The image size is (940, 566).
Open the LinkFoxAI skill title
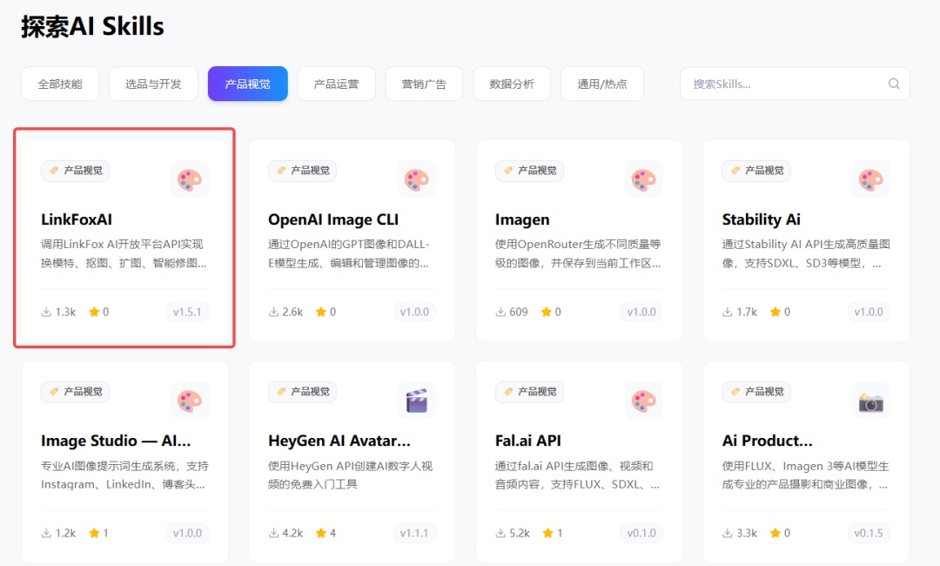[x=76, y=219]
